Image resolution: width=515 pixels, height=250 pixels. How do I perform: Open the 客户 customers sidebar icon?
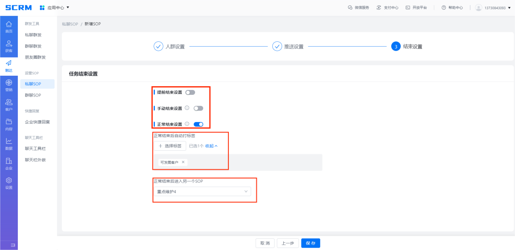pos(9,105)
